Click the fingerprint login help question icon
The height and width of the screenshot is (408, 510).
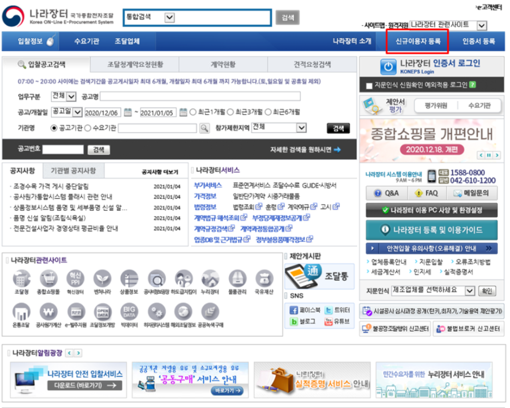coord(472,85)
